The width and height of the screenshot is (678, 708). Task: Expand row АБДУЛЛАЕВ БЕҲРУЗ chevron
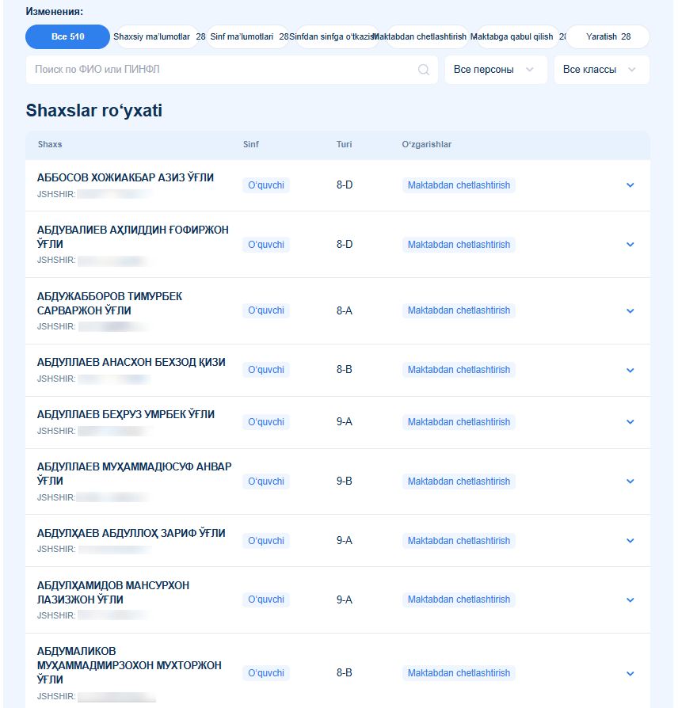pyautogui.click(x=630, y=422)
